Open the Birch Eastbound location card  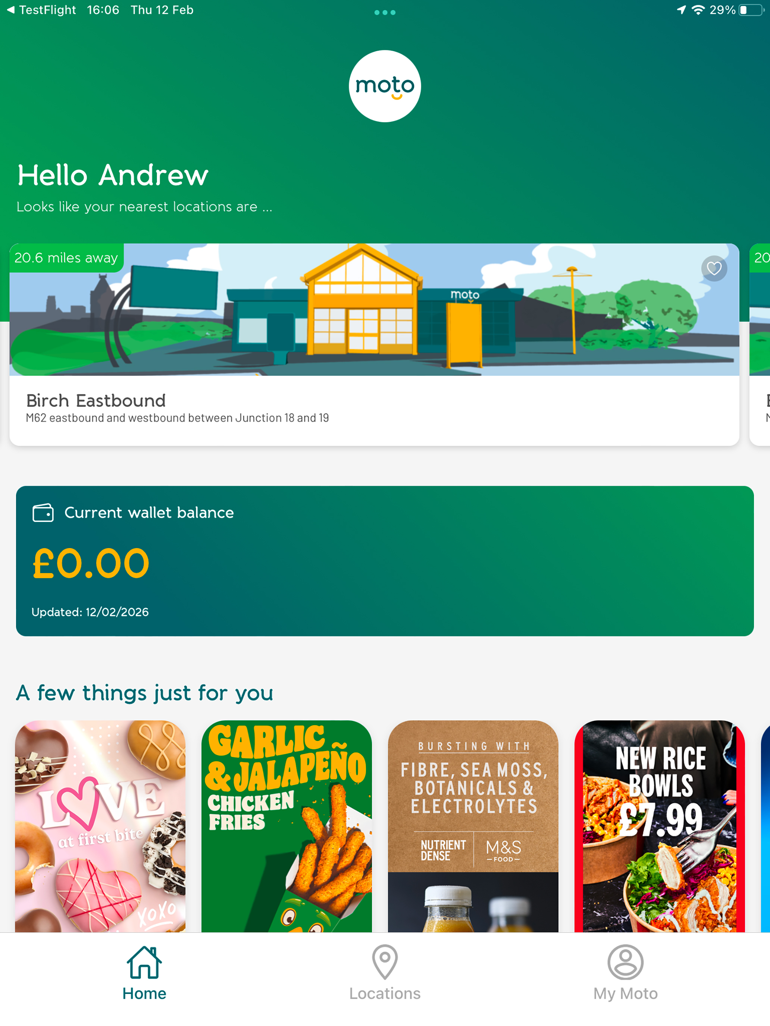pos(374,344)
